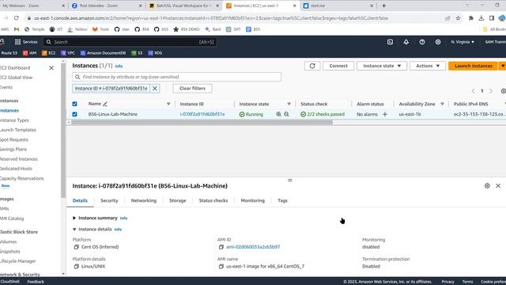Switch to the start.me browser tab

[x=338, y=6]
